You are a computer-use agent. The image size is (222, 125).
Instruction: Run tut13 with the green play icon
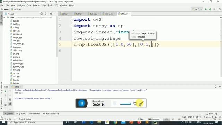click(x=206, y=9)
